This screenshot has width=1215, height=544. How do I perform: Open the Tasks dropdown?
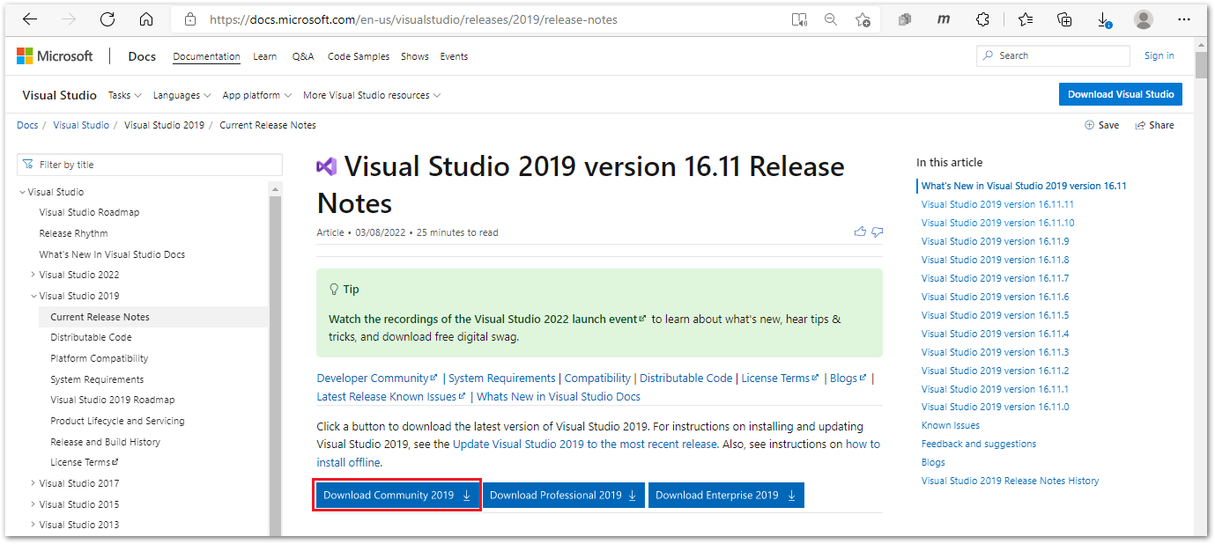click(x=124, y=95)
